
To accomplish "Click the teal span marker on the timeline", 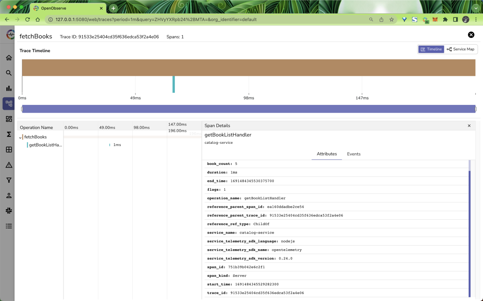I will point(174,84).
